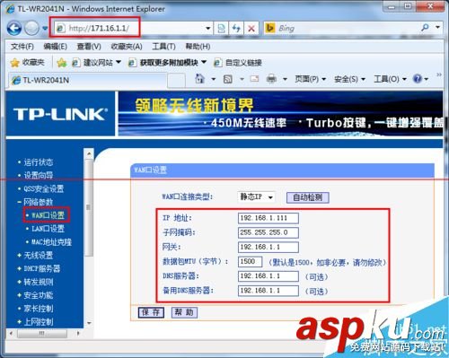Click sidebar vertical scrollbar up arrow
Image resolution: width=449 pixels, height=358 pixels.
click(x=89, y=153)
